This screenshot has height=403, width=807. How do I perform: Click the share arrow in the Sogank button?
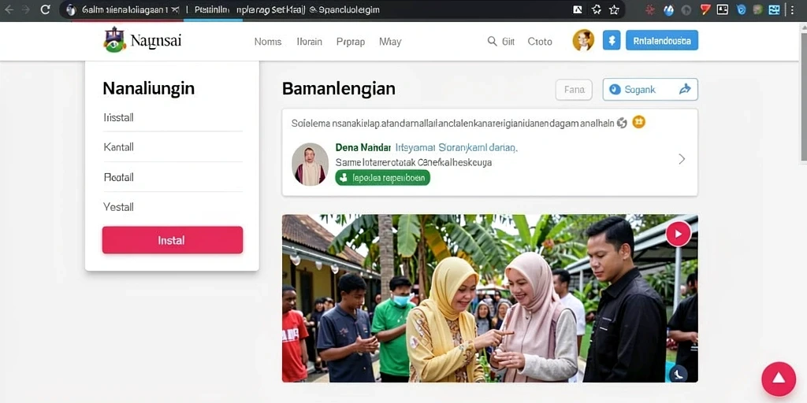(685, 90)
